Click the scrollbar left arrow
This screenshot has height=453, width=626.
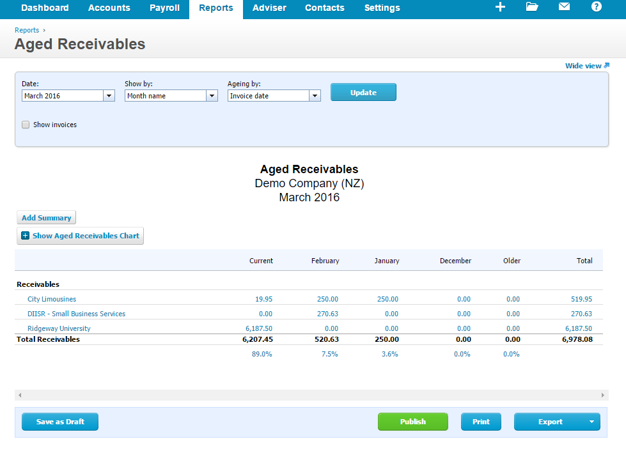pos(20,395)
